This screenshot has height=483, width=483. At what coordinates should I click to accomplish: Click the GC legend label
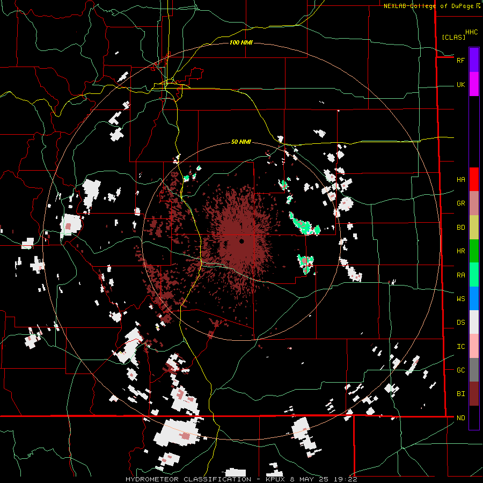click(x=460, y=370)
